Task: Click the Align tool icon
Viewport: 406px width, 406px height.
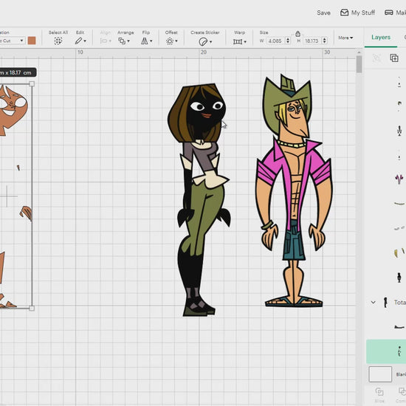Action: pos(103,41)
